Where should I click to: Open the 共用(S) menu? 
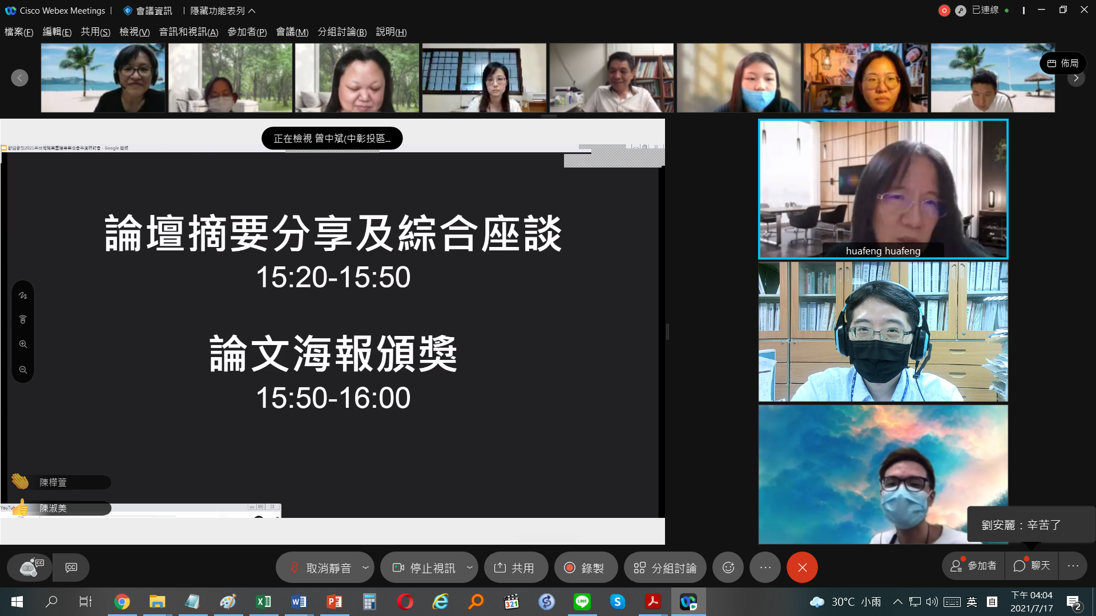[95, 32]
